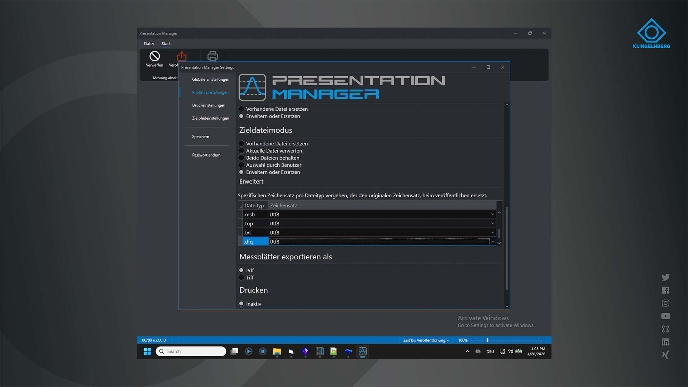The width and height of the screenshot is (688, 387).
Task: Show hidden system tray icons
Action: tap(467, 351)
